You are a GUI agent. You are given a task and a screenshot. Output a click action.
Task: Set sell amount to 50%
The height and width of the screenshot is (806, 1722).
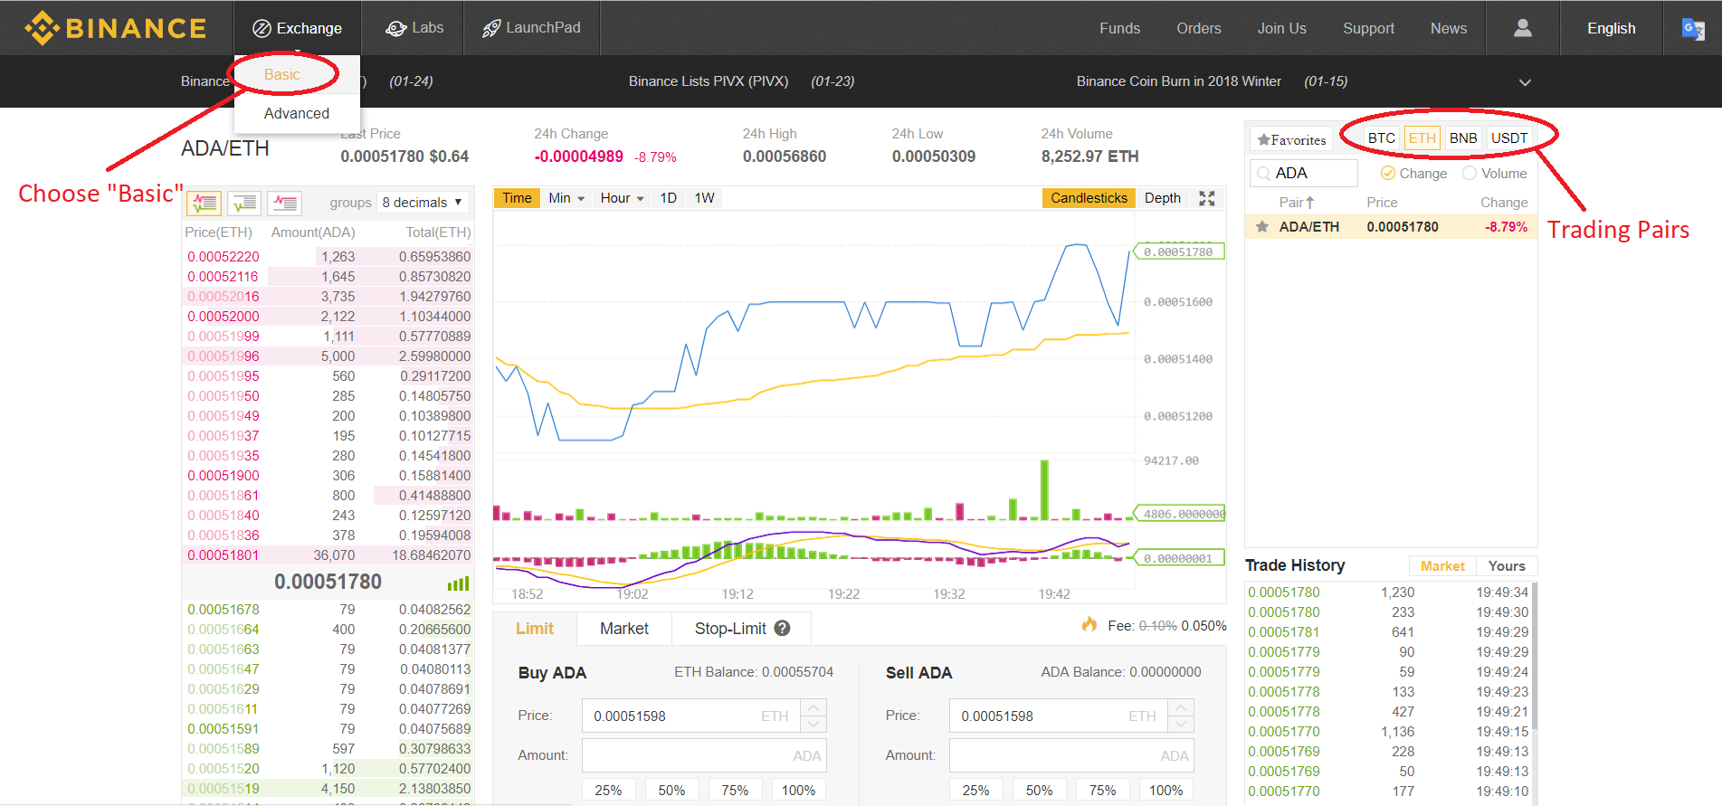point(1039,791)
